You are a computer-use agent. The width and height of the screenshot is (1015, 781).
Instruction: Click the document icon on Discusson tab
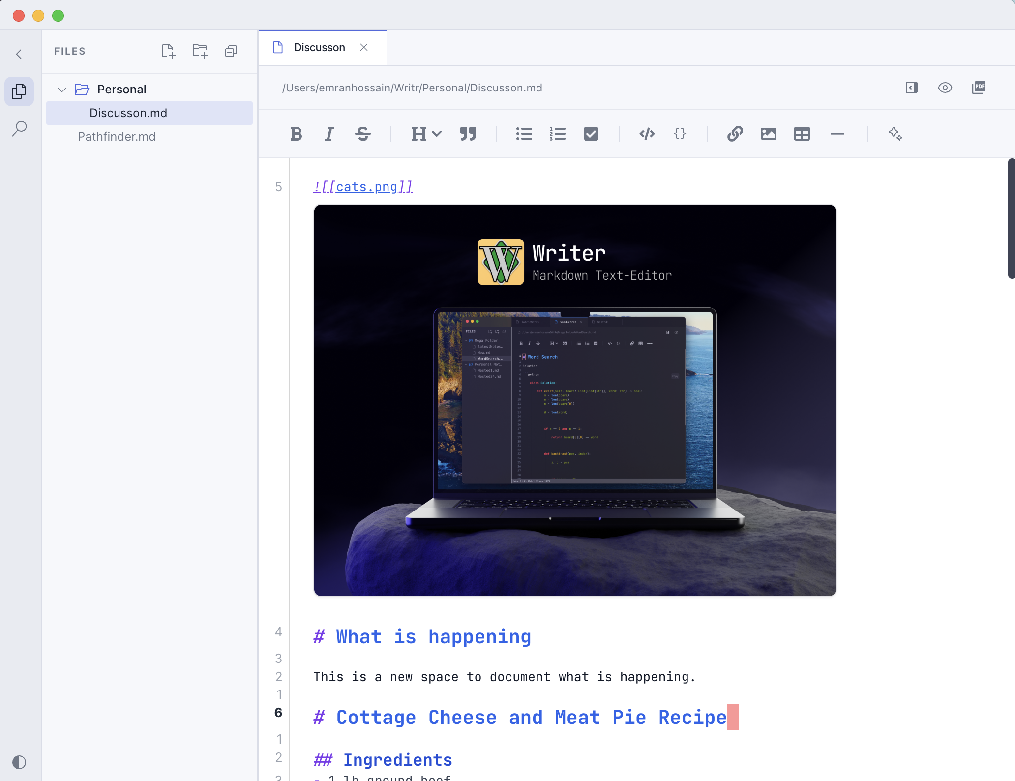pyautogui.click(x=278, y=47)
